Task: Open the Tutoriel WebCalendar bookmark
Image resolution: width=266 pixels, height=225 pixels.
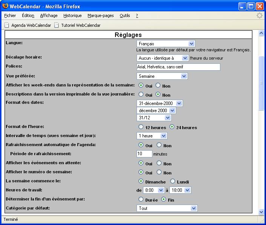Action: pyautogui.click(x=81, y=25)
